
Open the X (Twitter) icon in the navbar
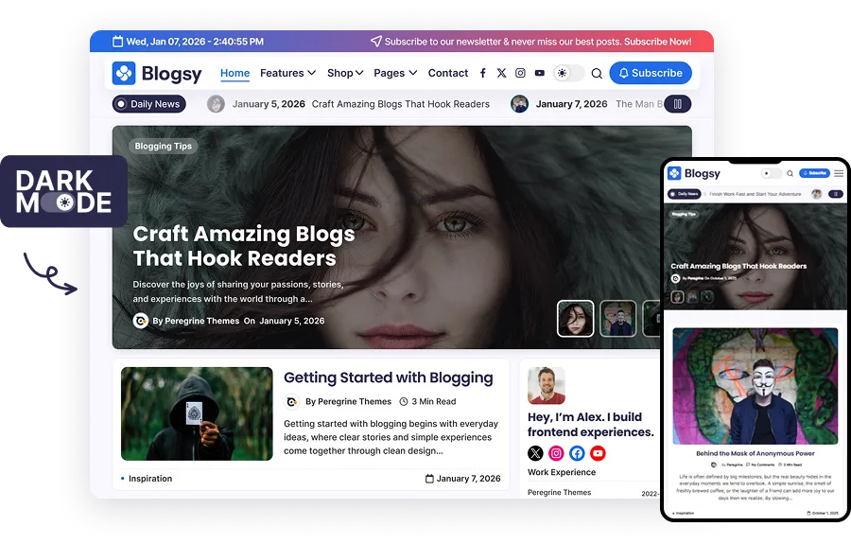(501, 73)
